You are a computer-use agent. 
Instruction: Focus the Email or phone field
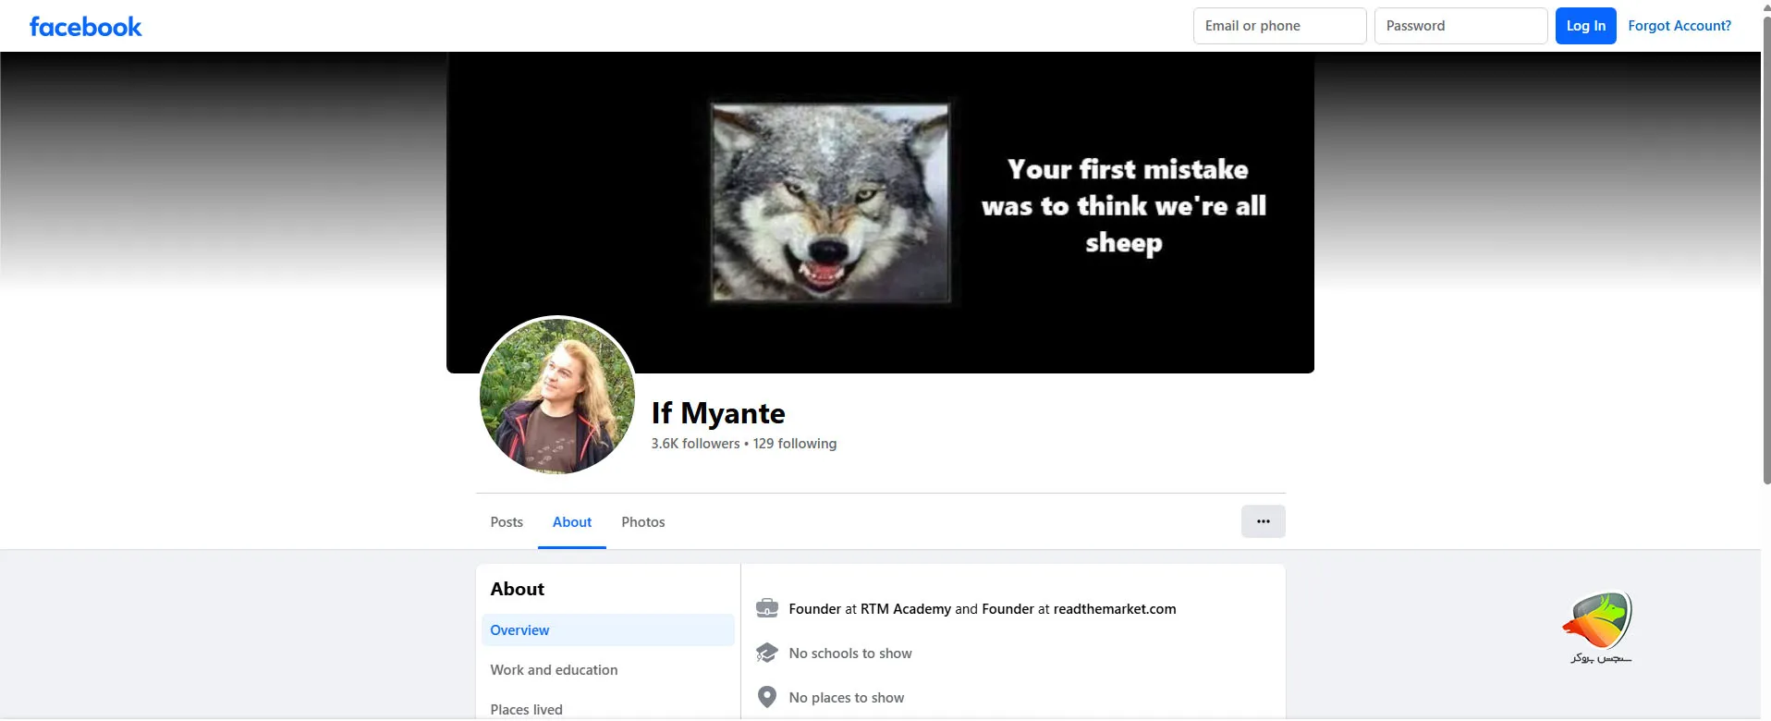[1279, 26]
